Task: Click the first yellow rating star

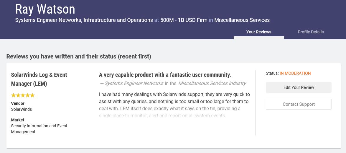Action: tap(14, 95)
